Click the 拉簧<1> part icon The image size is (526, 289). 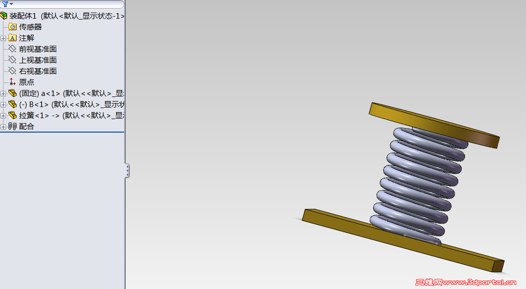click(x=13, y=116)
